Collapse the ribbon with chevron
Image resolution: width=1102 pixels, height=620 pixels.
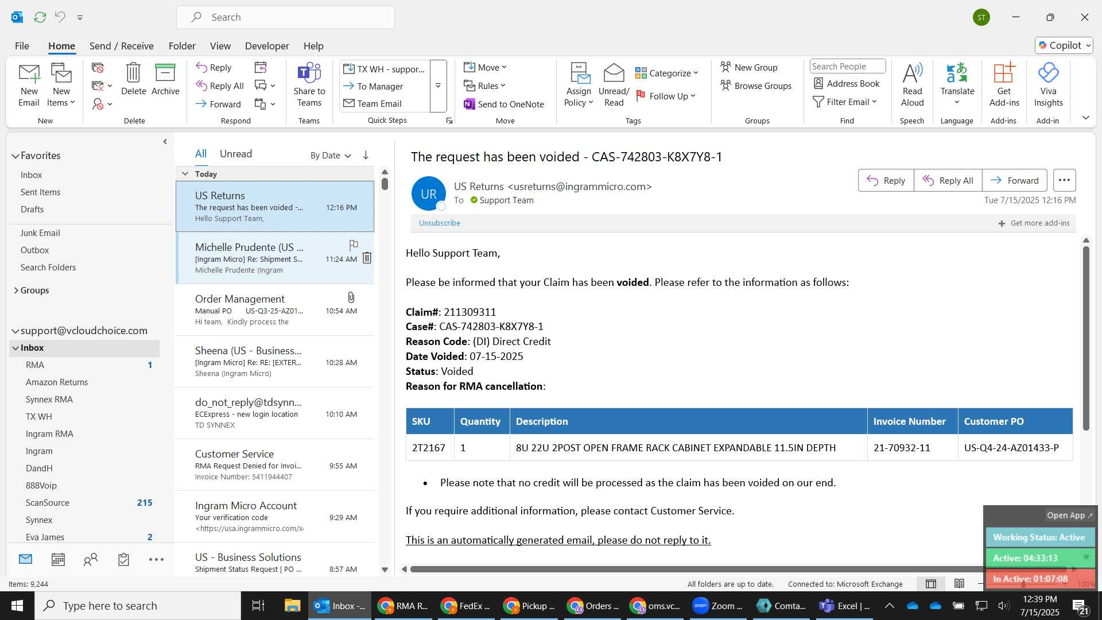pyautogui.click(x=1085, y=118)
